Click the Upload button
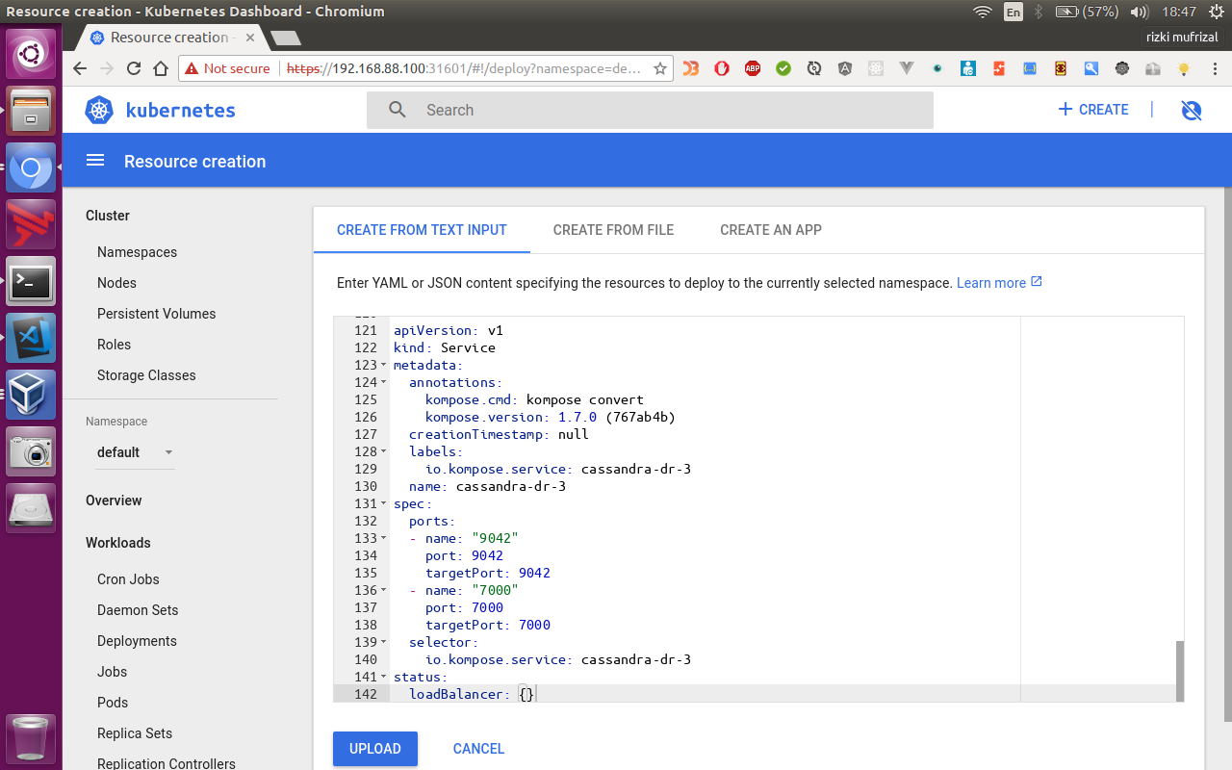 point(375,749)
